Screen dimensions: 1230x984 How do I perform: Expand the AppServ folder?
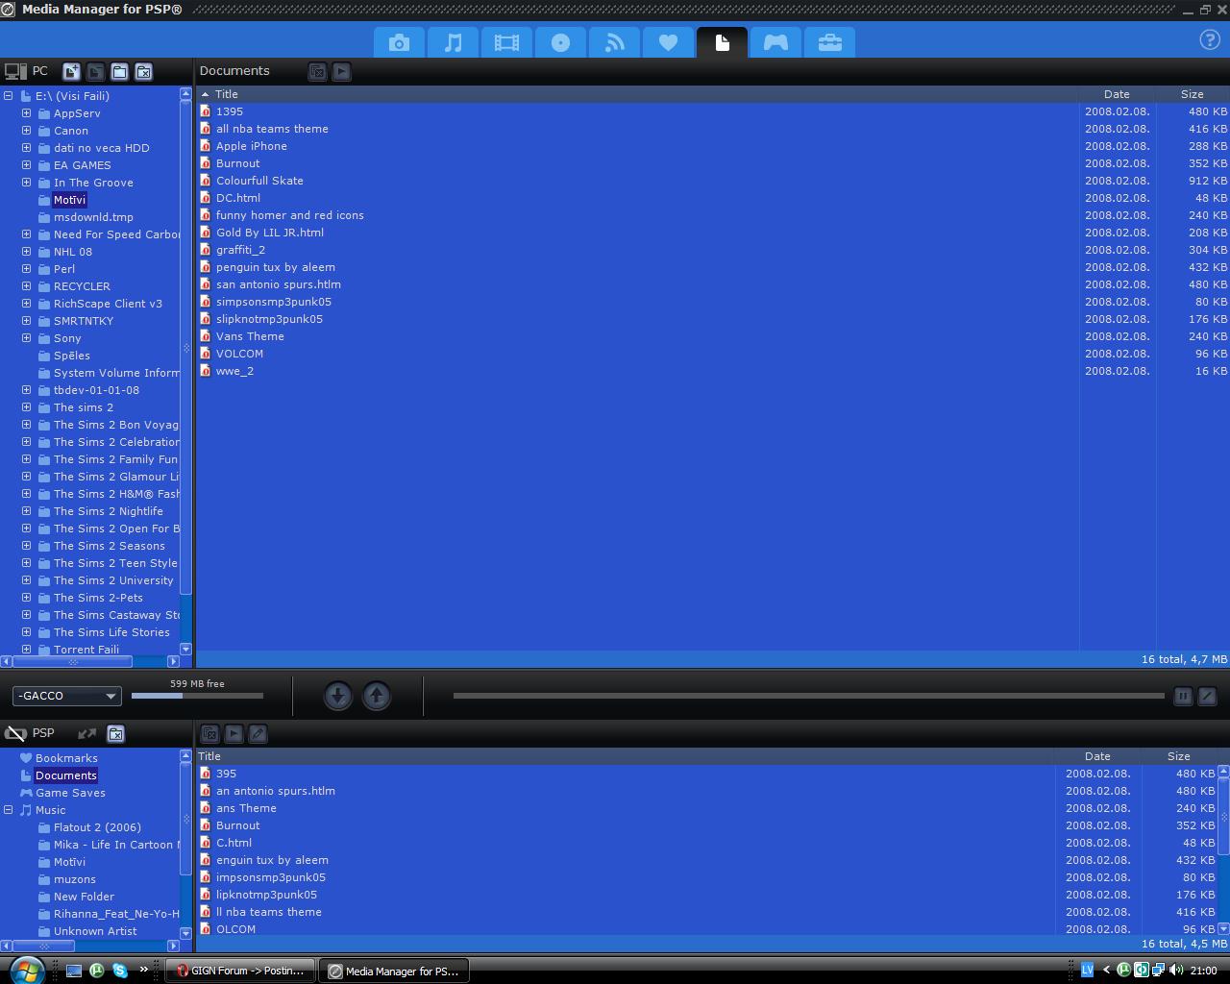(x=27, y=113)
